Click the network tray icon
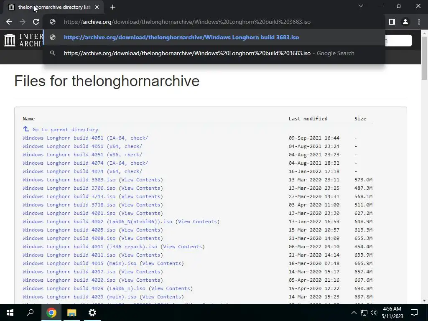428x321 pixels. pos(364,313)
